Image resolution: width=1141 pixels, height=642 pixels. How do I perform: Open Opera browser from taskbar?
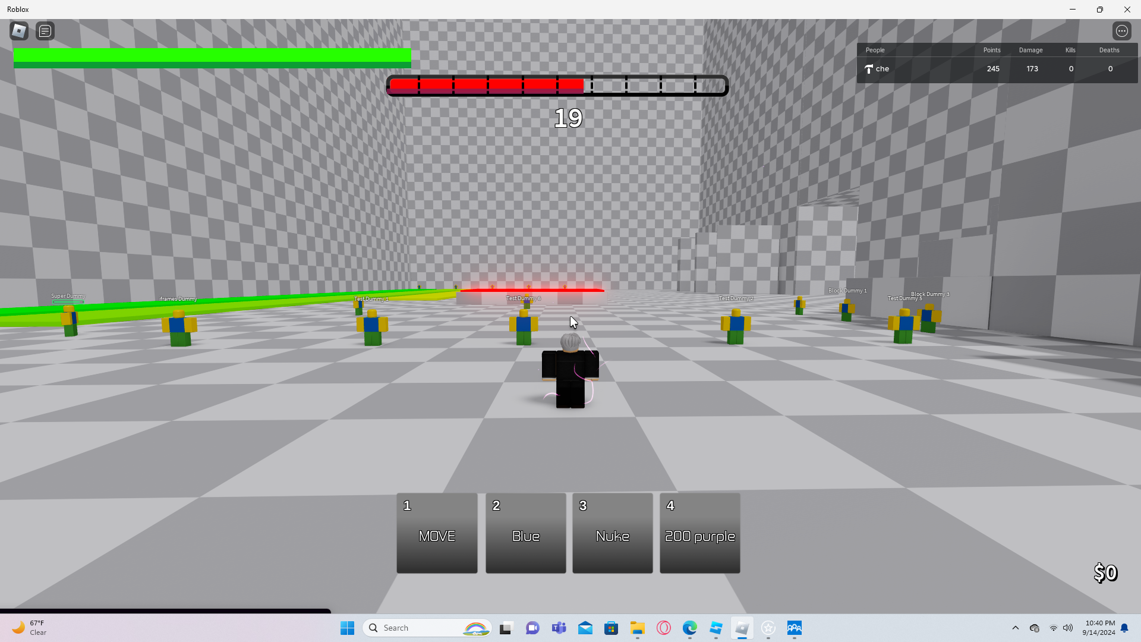point(663,628)
